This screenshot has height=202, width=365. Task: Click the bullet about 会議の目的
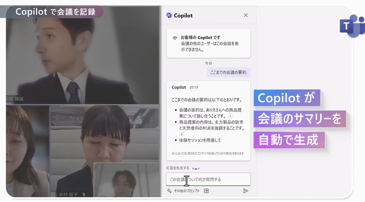210,113
